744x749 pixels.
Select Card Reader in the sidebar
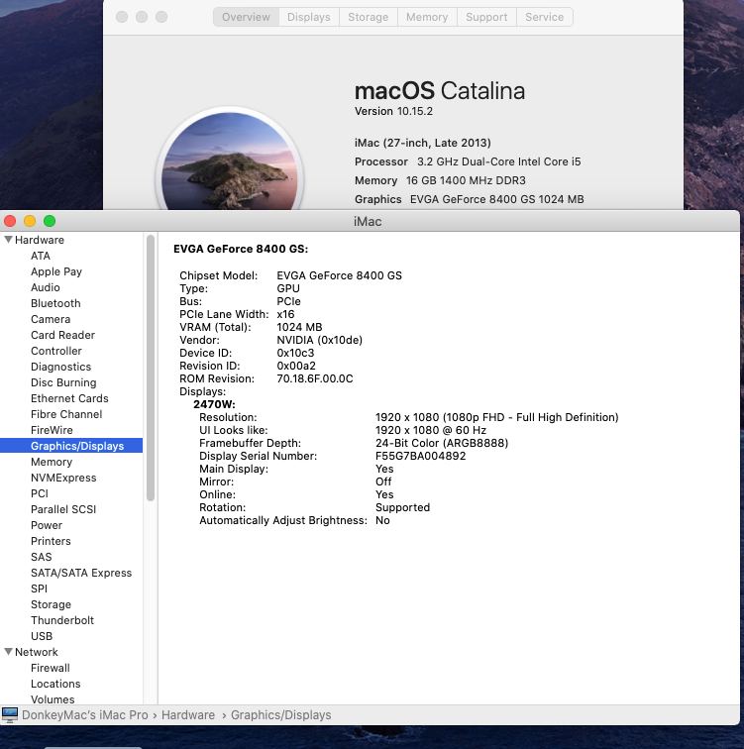click(x=63, y=335)
